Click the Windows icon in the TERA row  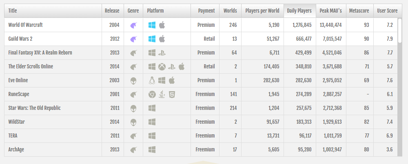[152, 136]
